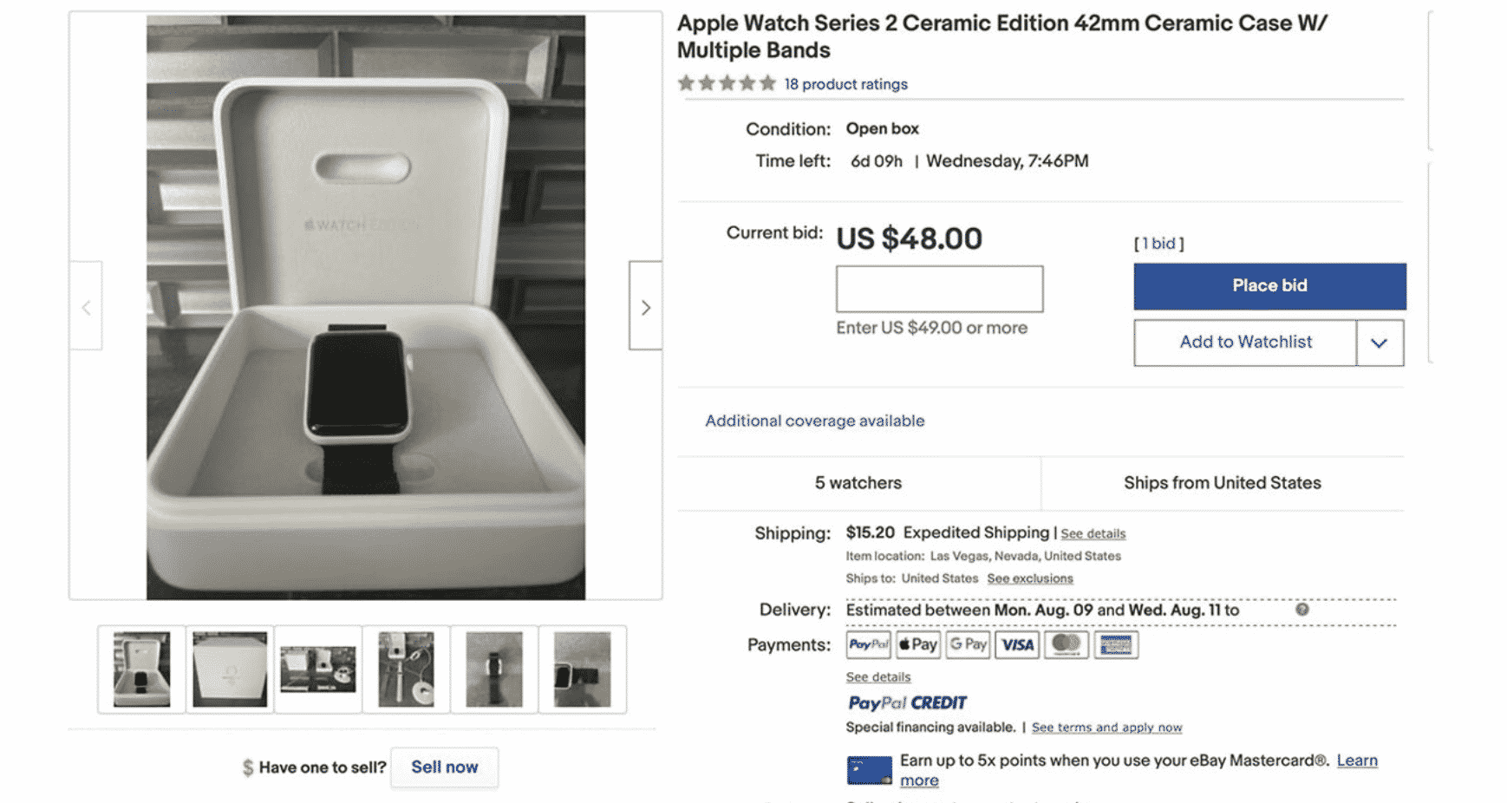Image resolution: width=1507 pixels, height=803 pixels.
Task: Click the Sell now button
Action: (444, 767)
